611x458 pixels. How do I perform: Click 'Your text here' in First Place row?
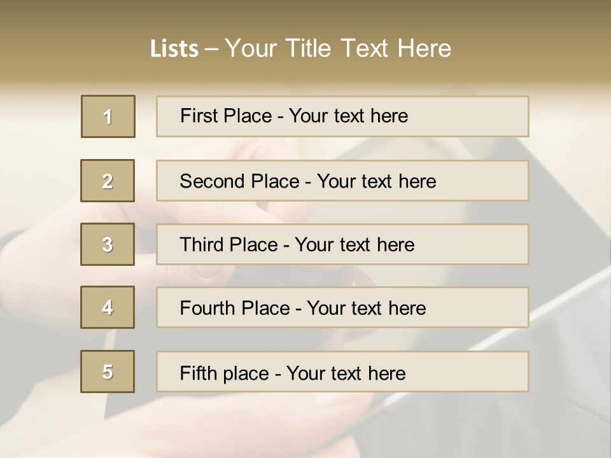pyautogui.click(x=348, y=116)
